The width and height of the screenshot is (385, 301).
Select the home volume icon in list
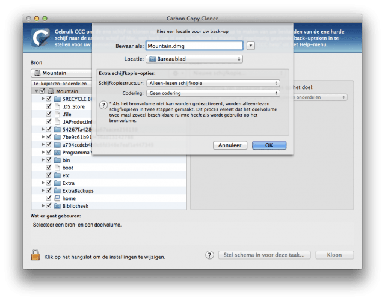[57, 198]
